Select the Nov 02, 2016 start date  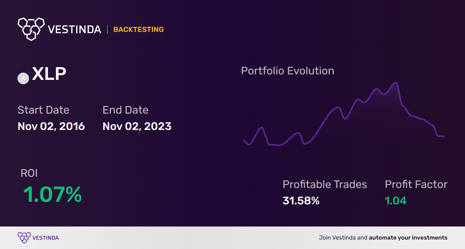click(x=51, y=126)
